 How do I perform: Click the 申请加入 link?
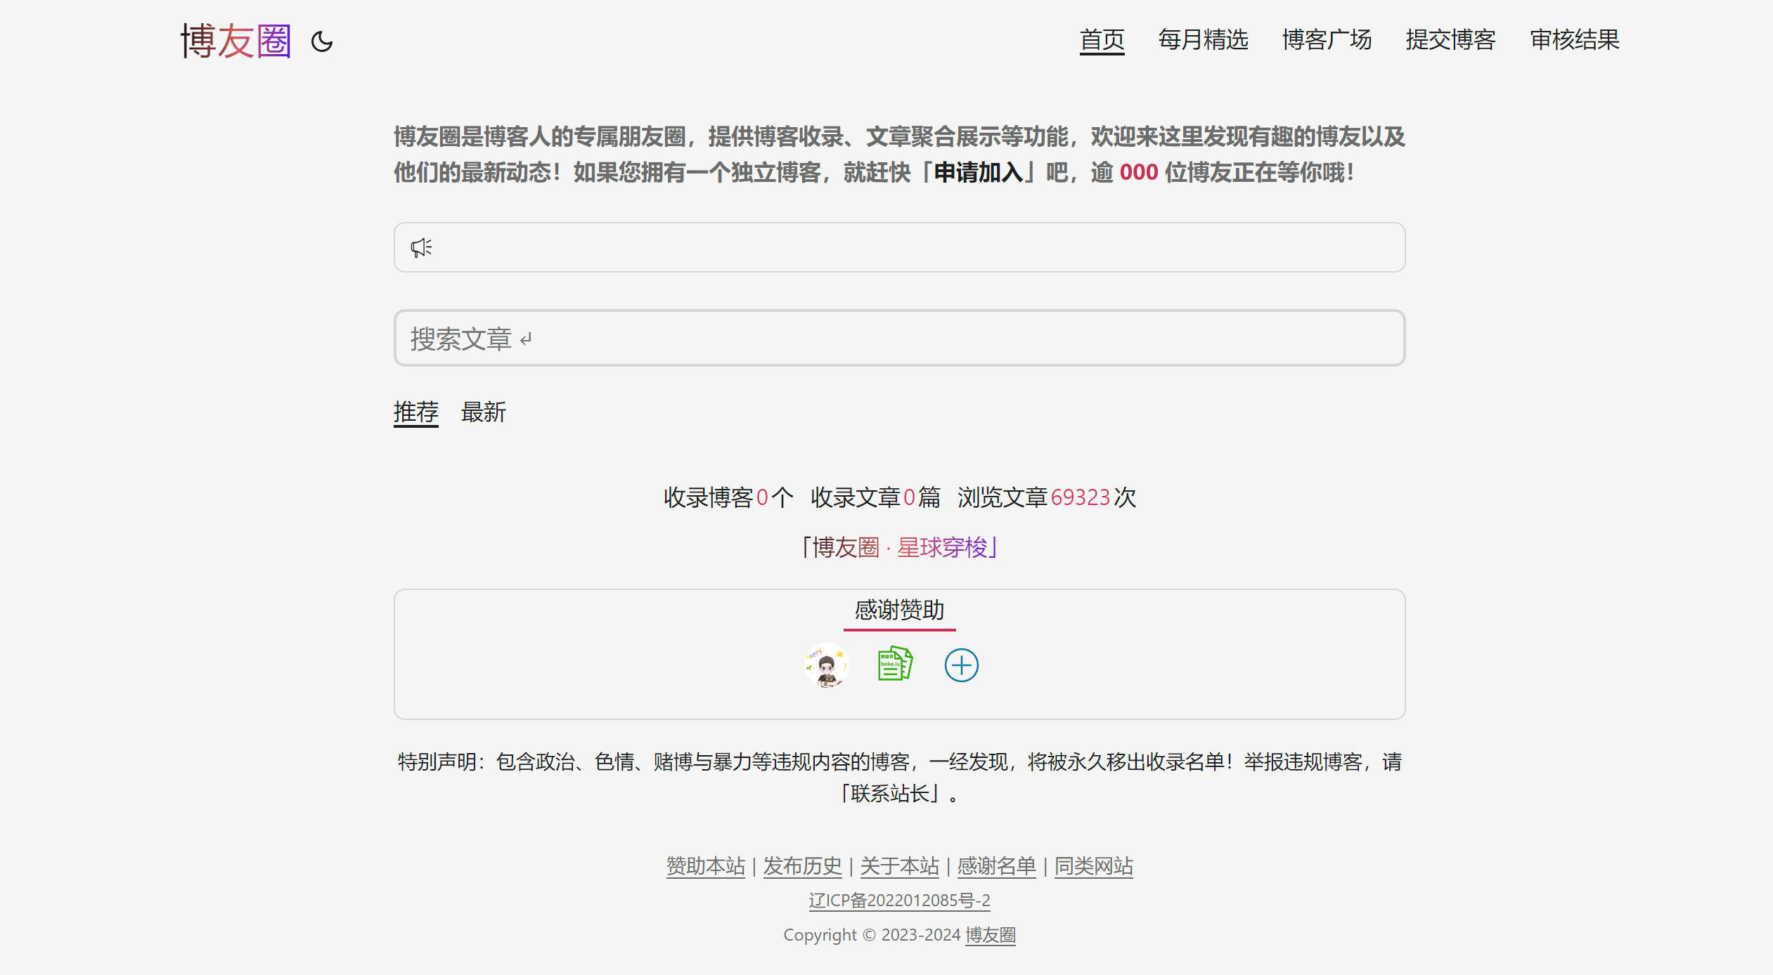pyautogui.click(x=978, y=173)
